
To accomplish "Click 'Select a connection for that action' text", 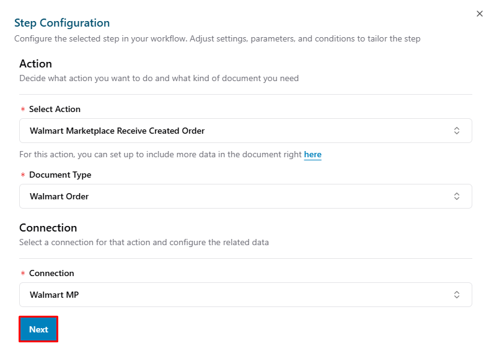I will click(x=144, y=243).
